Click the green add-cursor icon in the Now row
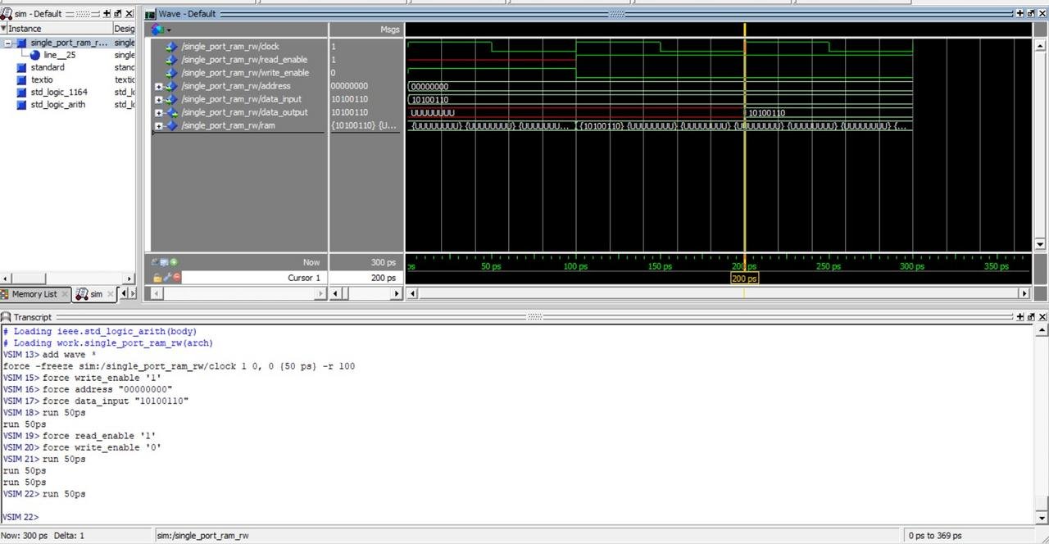 click(x=174, y=262)
